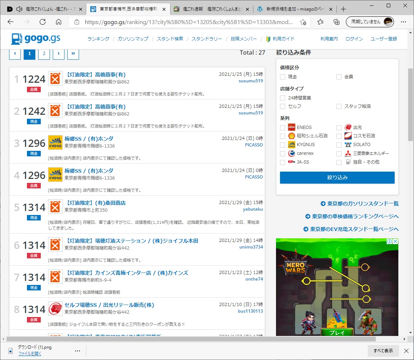This screenshot has width=414, height=360.
Task: Click the KYGNUS logo of rank 3 station
Action: [55, 142]
